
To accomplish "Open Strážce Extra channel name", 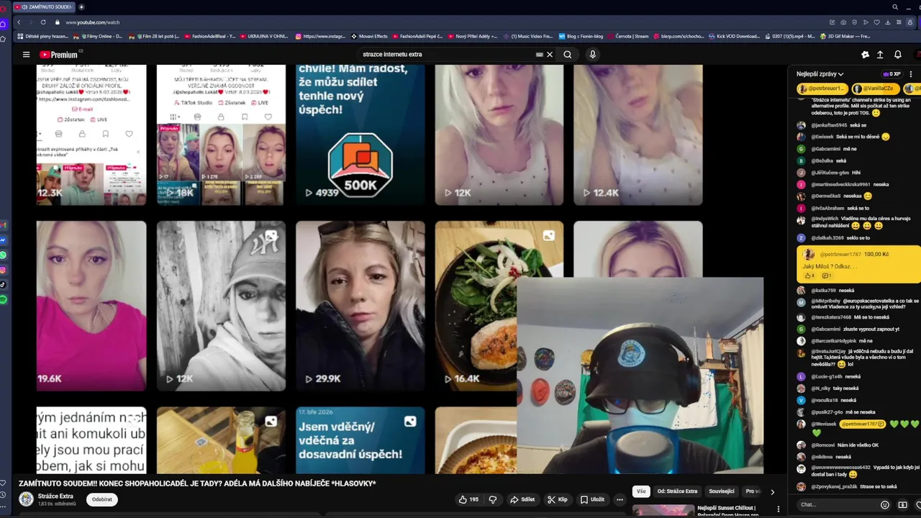I will point(55,496).
